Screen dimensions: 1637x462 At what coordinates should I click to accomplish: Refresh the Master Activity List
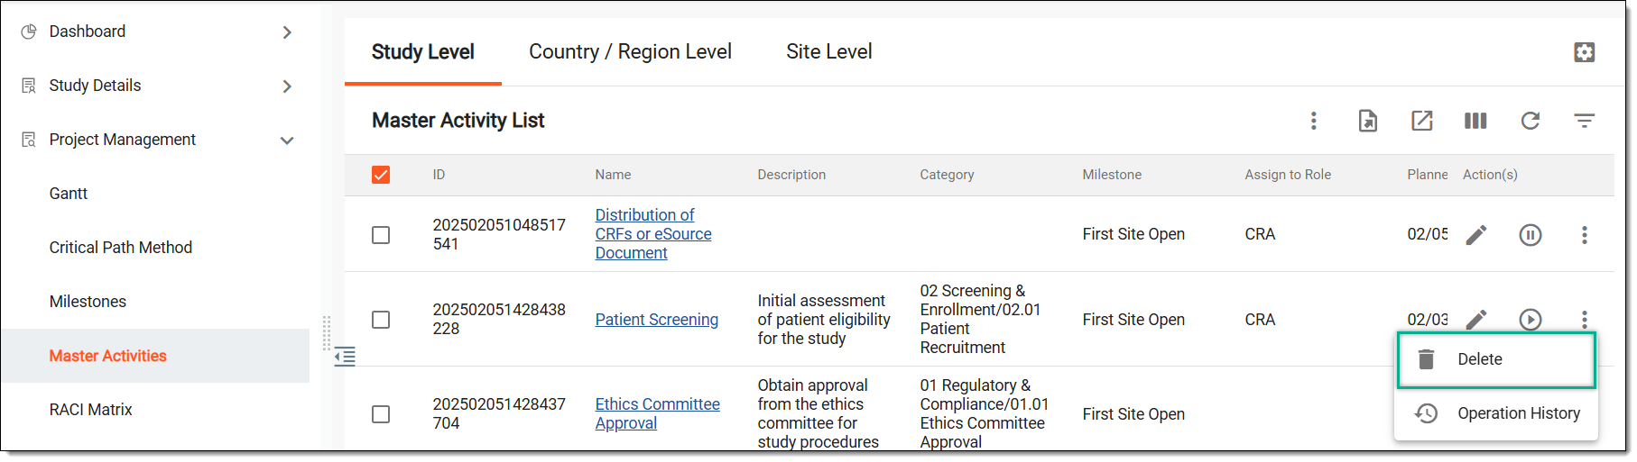pos(1530,121)
